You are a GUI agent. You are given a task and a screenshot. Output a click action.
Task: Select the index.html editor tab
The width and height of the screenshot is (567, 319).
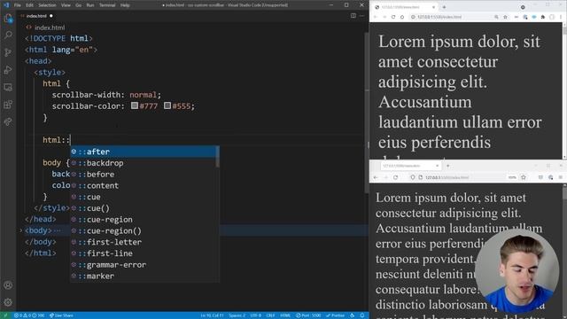click(x=36, y=16)
